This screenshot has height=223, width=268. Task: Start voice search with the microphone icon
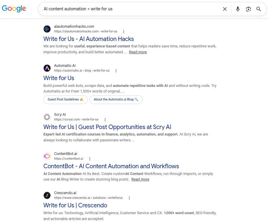tap(238, 9)
